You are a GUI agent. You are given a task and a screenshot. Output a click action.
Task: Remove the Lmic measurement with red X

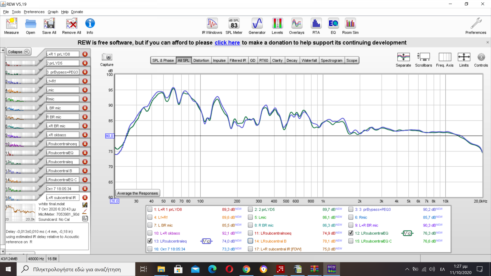pyautogui.click(x=85, y=90)
